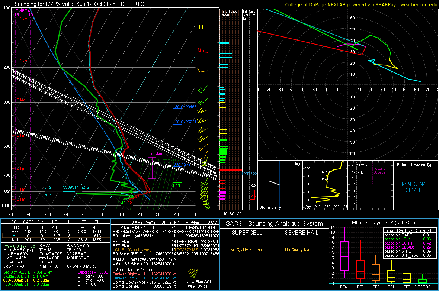Image resolution: width=439 pixels, height=291 pixels.
Task: Click the surface temperature value 52
Action: 129,203
